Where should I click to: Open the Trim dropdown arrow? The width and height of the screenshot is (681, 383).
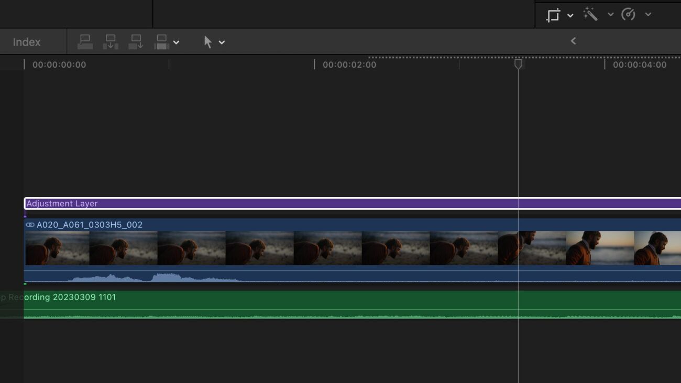[570, 14]
